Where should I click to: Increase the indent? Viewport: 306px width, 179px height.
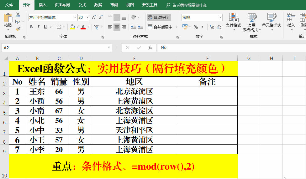pyautogui.click(x=140, y=27)
